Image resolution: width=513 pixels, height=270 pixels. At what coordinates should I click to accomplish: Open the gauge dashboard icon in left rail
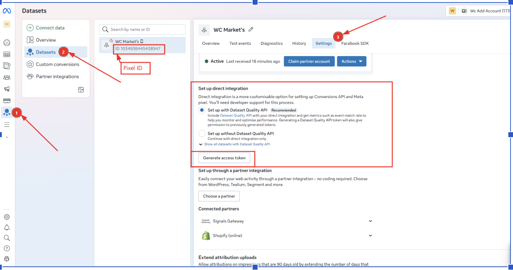point(7,43)
